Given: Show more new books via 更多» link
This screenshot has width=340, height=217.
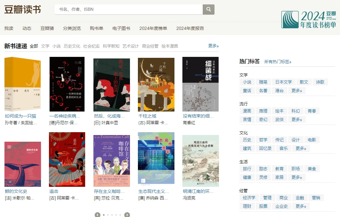Looking at the screenshot, I should pos(213,46).
